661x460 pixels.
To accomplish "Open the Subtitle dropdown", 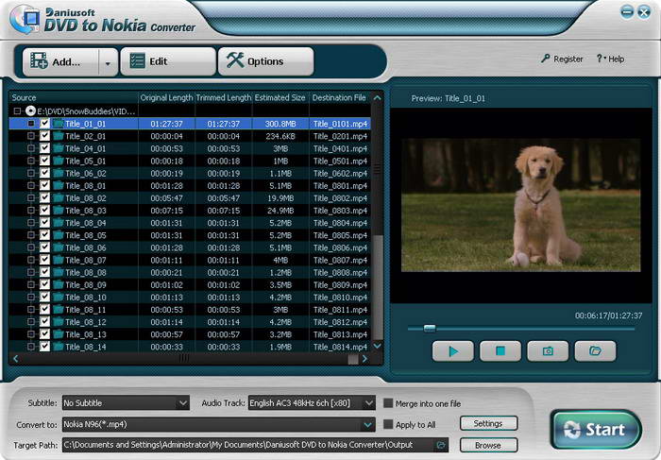I will [126, 403].
